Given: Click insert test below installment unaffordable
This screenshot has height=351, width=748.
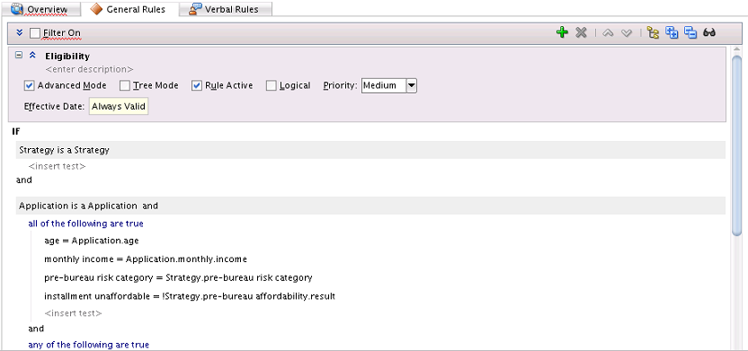Looking at the screenshot, I should [73, 313].
